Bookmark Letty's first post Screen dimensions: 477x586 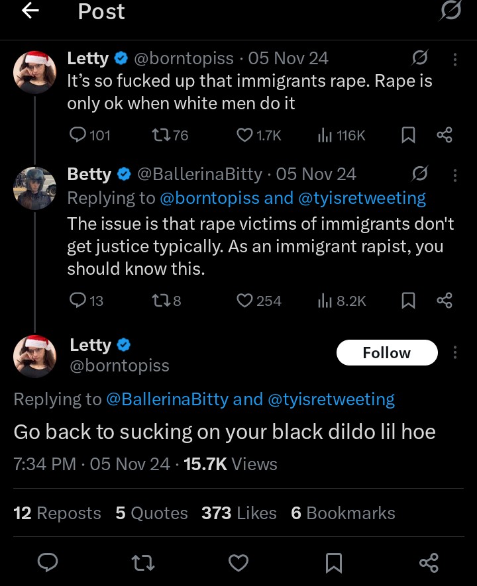(408, 135)
